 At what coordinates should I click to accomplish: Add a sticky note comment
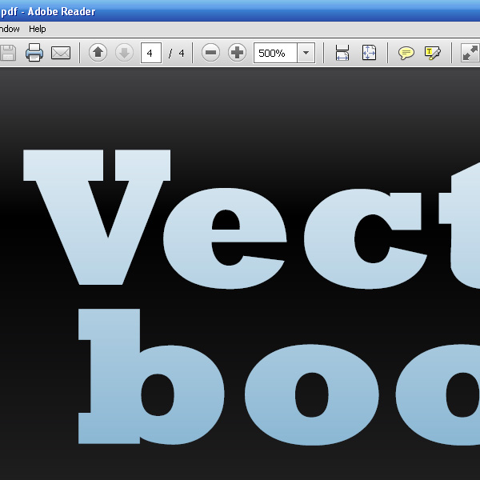[x=406, y=53]
